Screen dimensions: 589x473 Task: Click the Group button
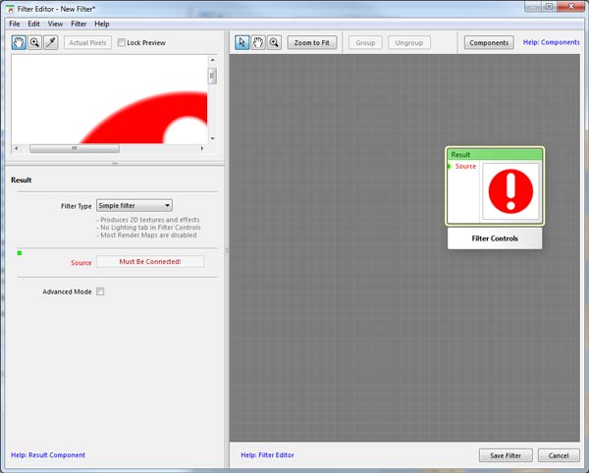[365, 43]
